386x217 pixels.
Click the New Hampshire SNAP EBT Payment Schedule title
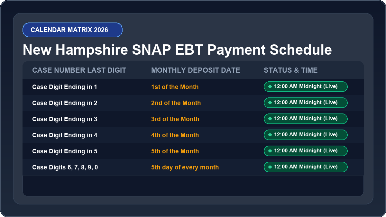pos(177,50)
